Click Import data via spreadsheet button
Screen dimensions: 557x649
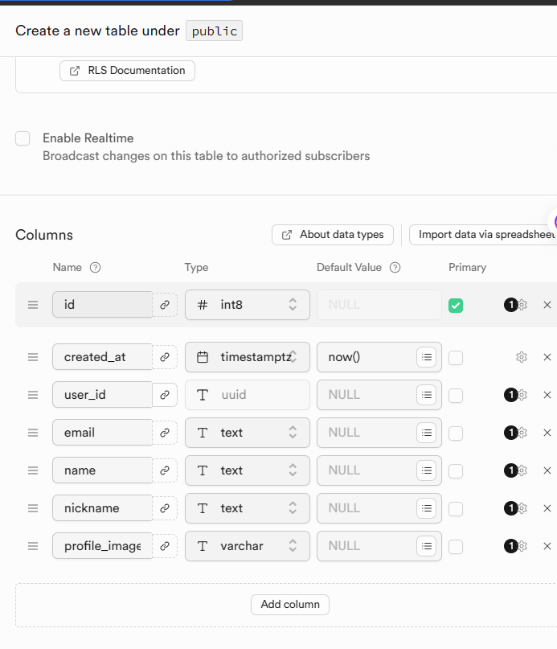(x=484, y=235)
